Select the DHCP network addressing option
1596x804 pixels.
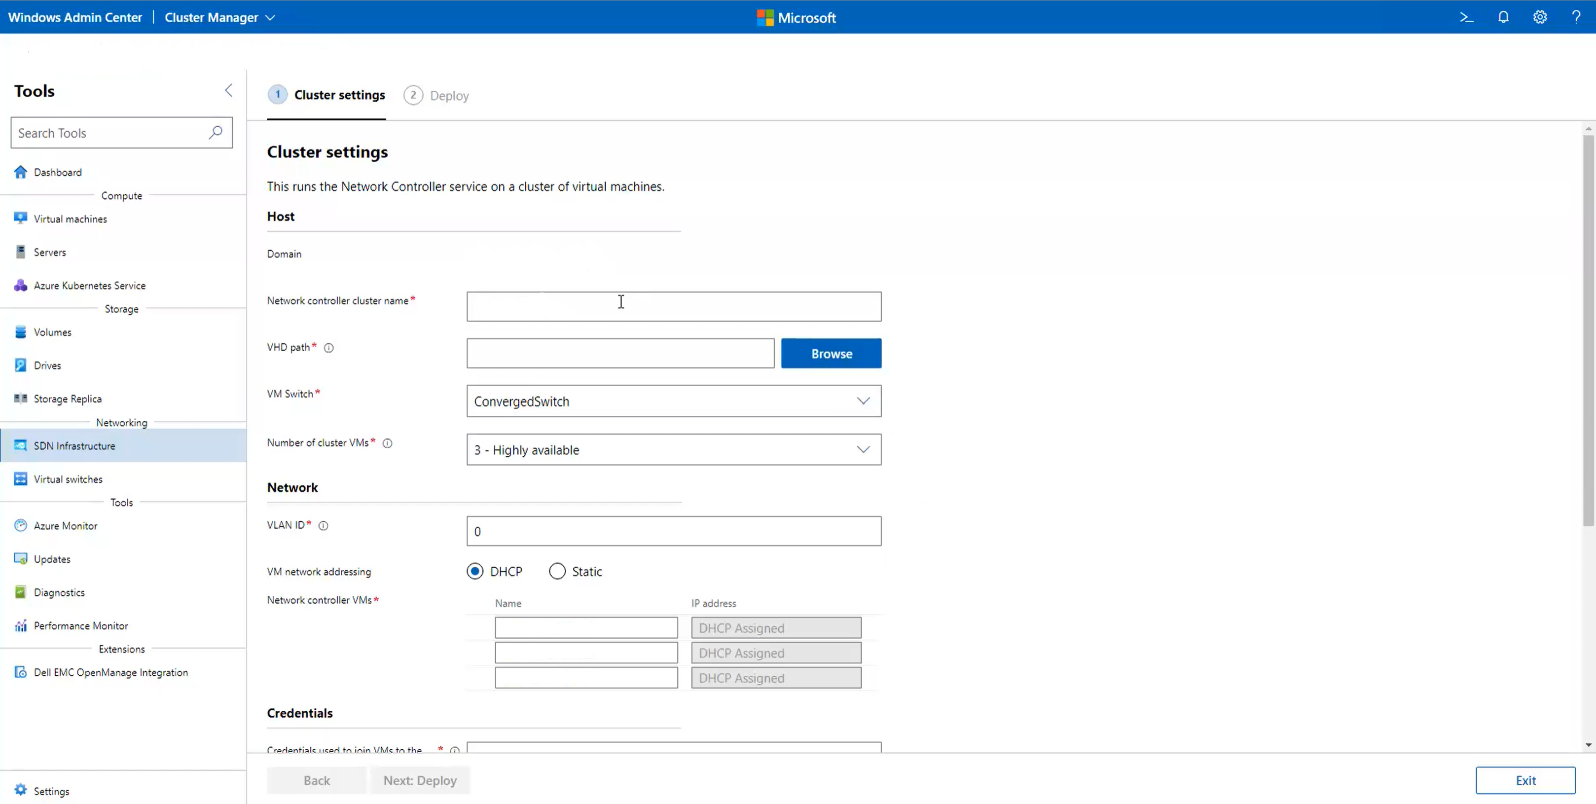474,571
